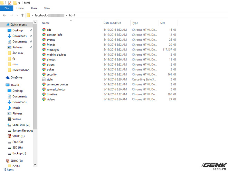Select the photos file icon
228x171 pixels.
[44, 59]
